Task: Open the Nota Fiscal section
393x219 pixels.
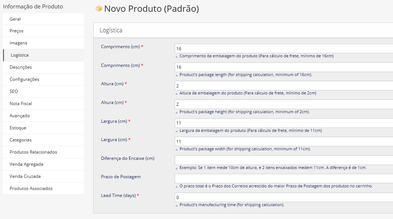Action: (x=21, y=104)
